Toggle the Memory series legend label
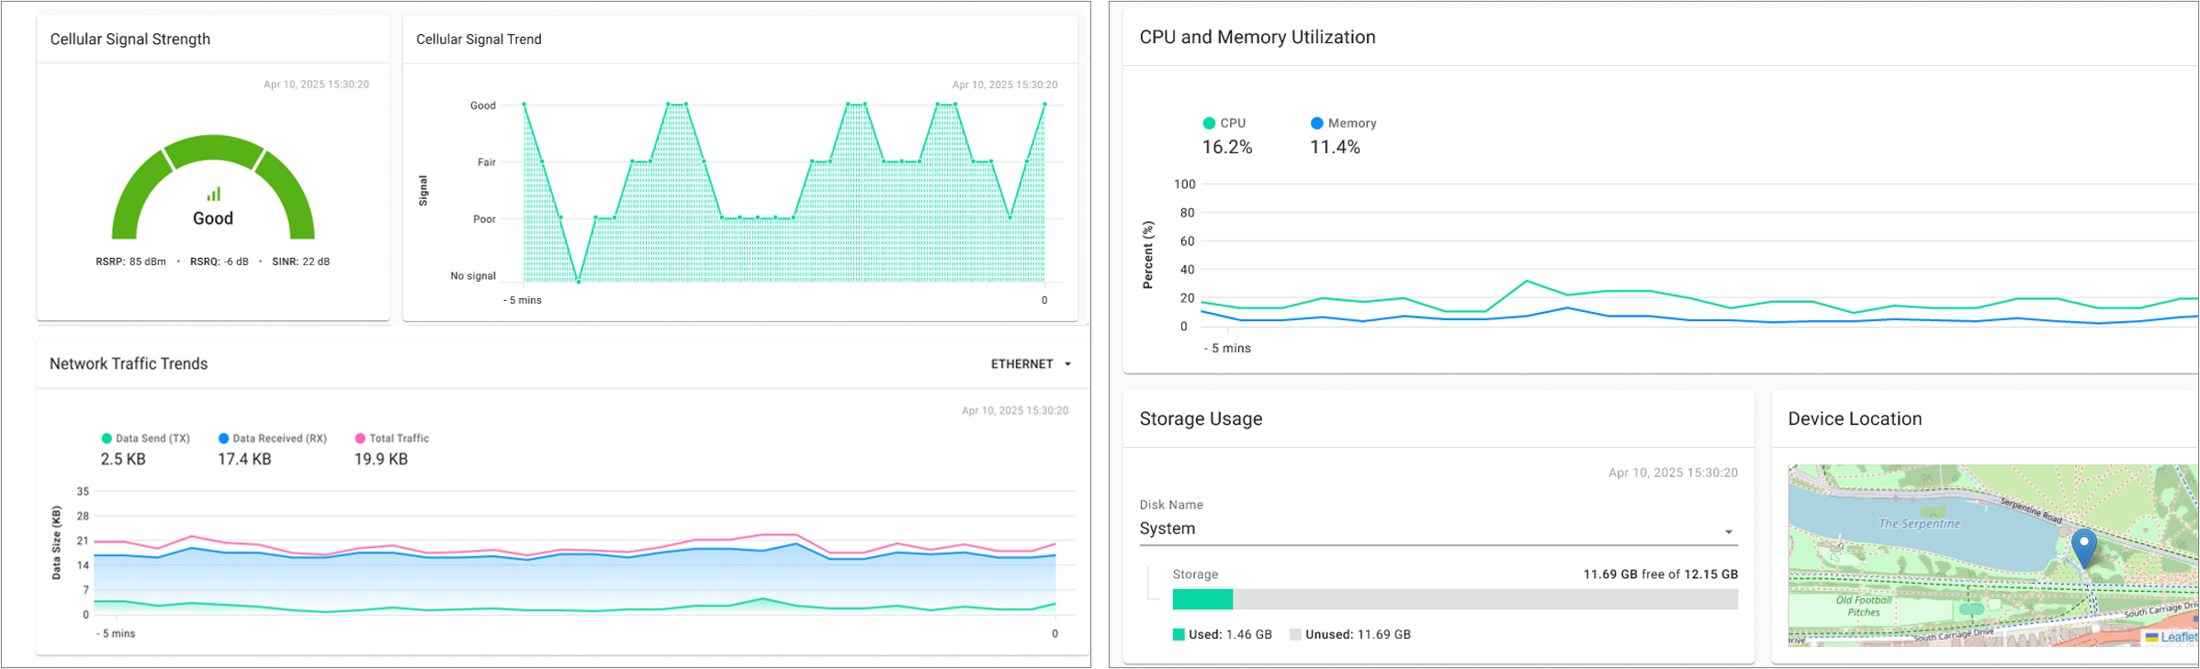 [1351, 123]
